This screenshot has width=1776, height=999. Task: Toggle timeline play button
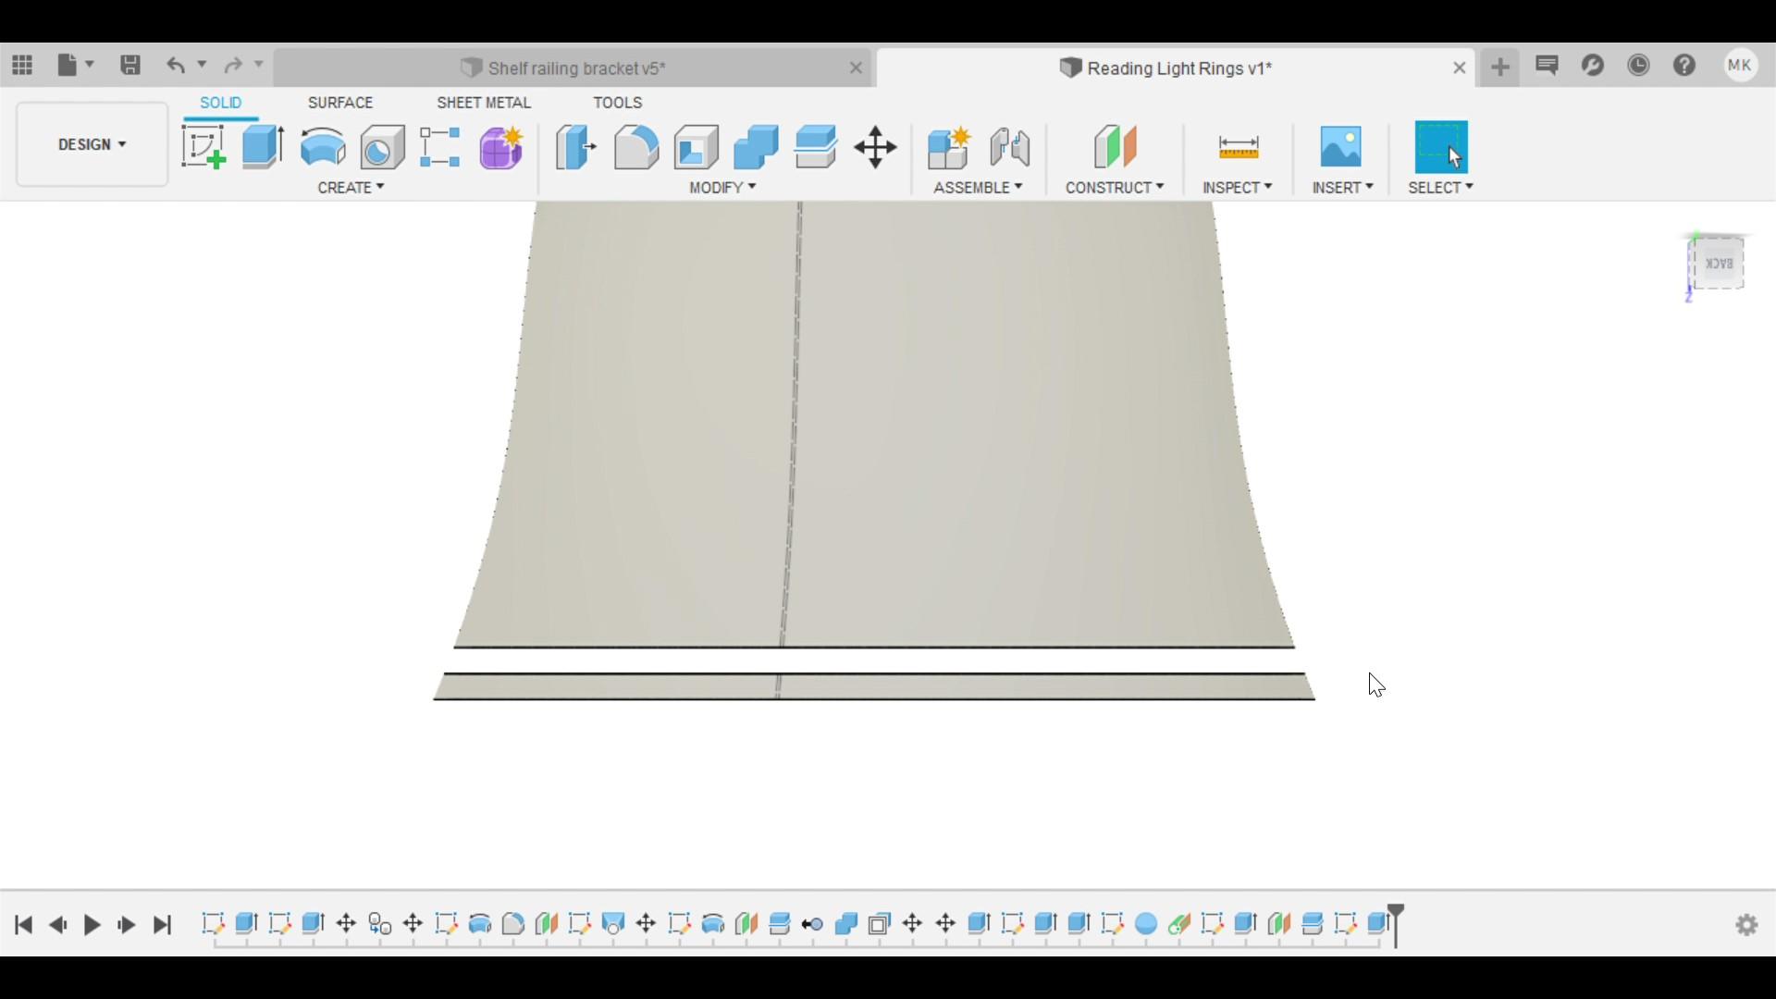(x=92, y=925)
